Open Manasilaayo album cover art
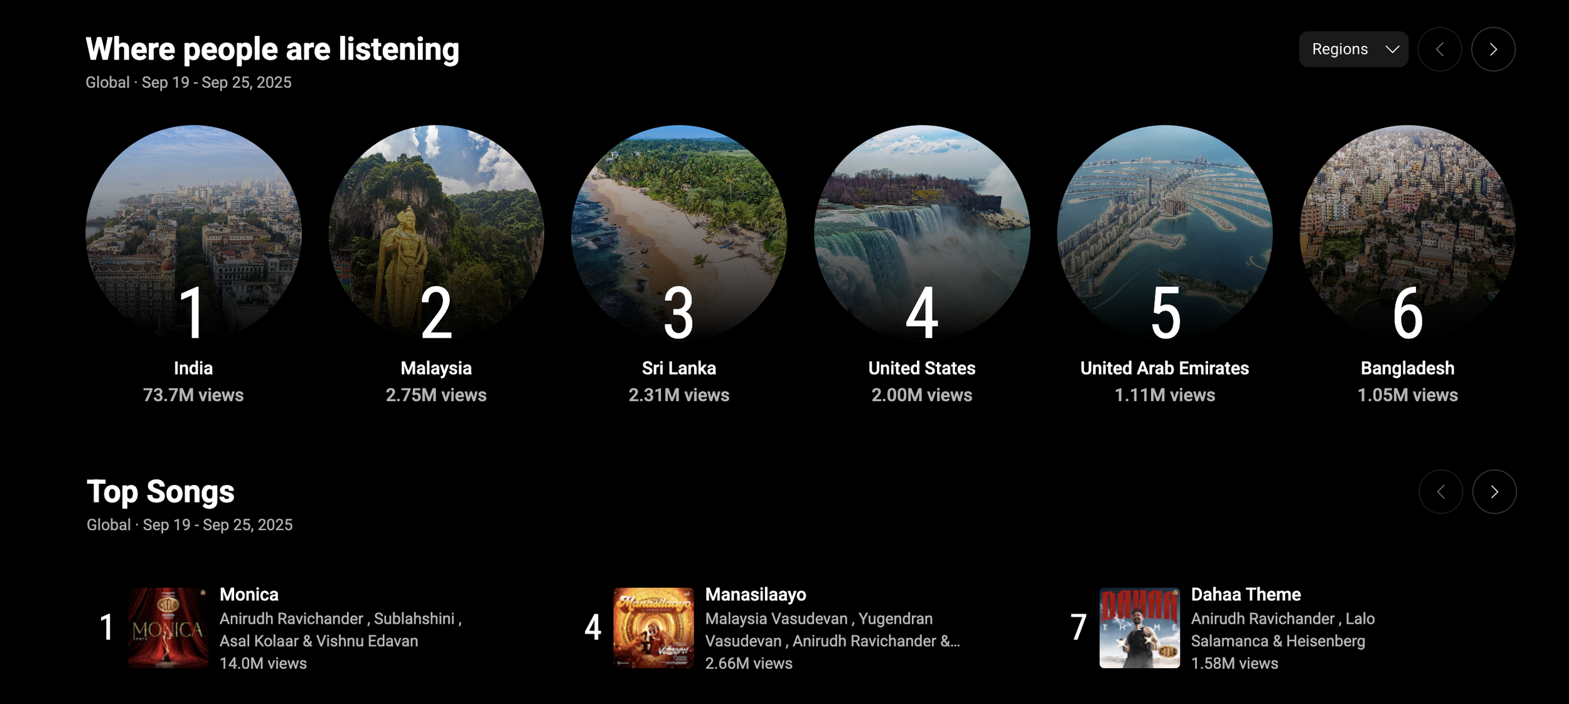Screen dimensions: 1569x704 pos(654,627)
